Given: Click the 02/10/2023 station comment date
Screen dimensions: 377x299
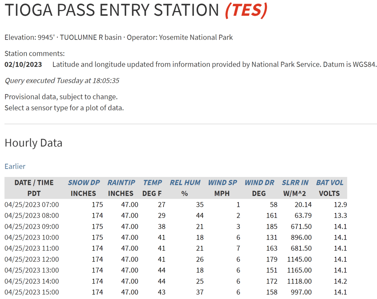Looking at the screenshot, I should point(23,65).
